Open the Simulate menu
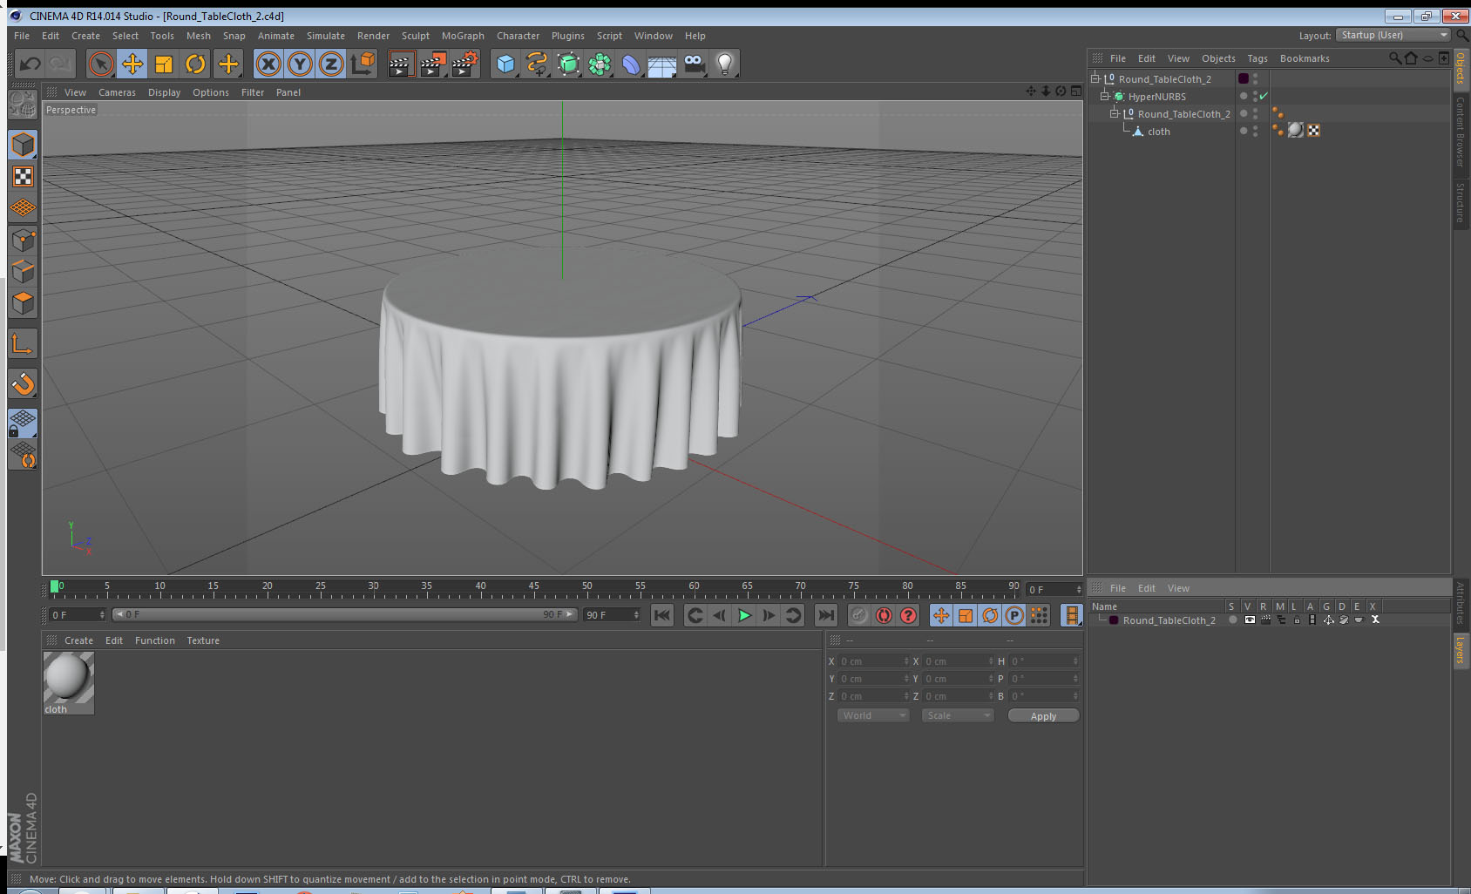This screenshot has width=1471, height=894. [x=326, y=36]
